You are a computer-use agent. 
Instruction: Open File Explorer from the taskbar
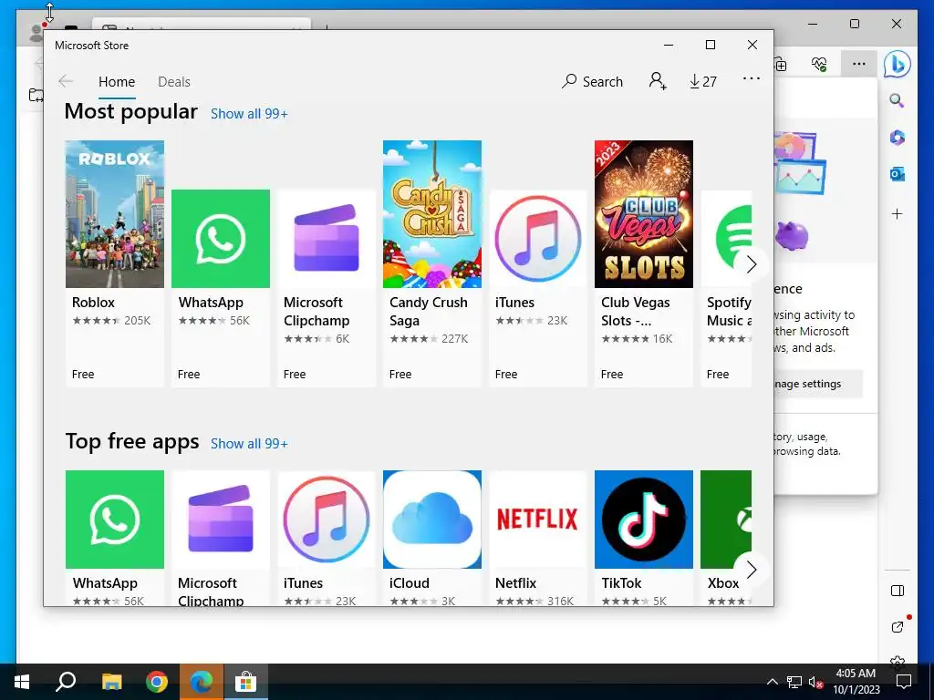[111, 682]
